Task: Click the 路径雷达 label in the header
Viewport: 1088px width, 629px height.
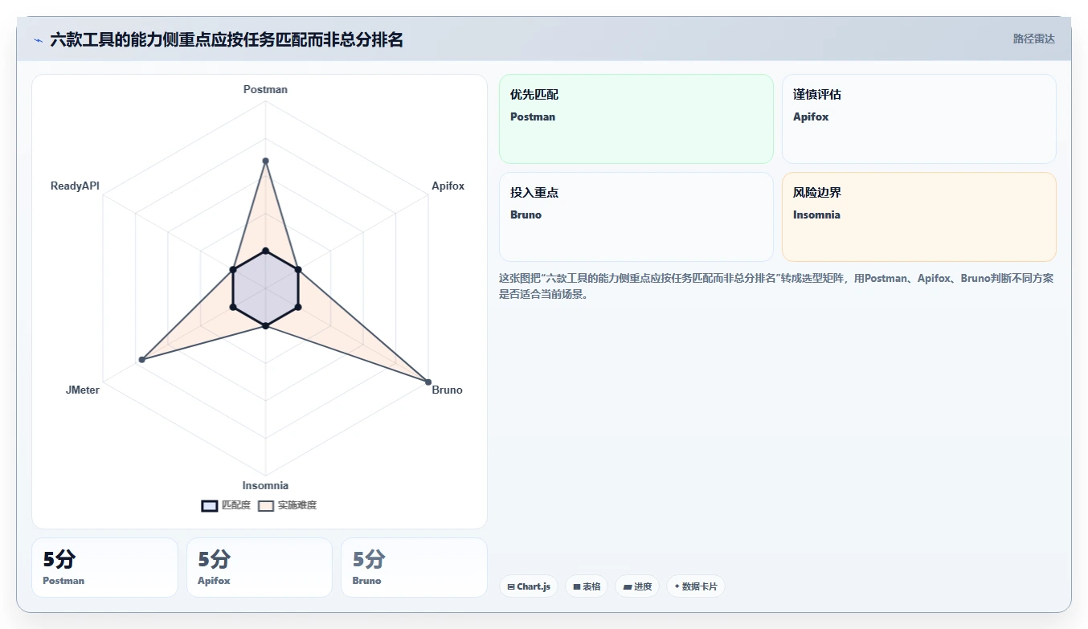Action: (1033, 39)
